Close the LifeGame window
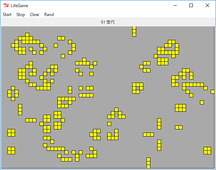The image size is (216, 170). pos(207,5)
